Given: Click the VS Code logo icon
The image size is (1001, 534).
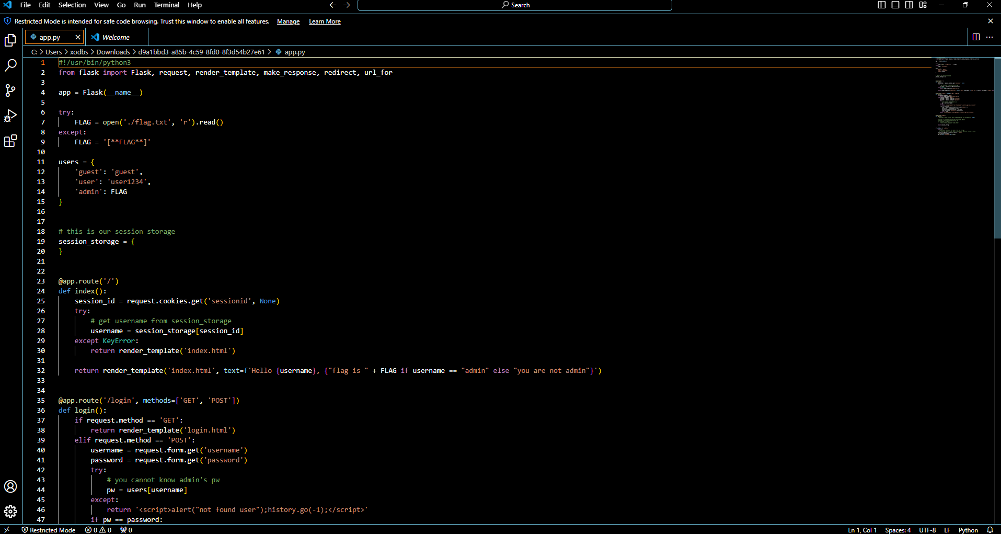Looking at the screenshot, I should [7, 5].
